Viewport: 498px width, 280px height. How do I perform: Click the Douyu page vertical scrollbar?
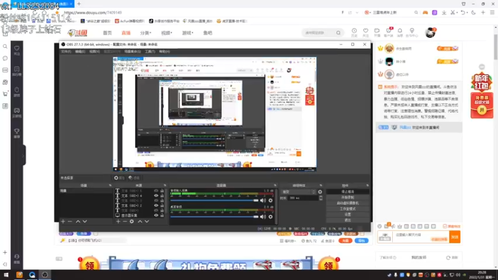(x=496, y=48)
